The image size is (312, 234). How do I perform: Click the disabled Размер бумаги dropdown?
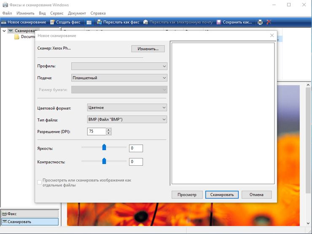tap(119, 89)
